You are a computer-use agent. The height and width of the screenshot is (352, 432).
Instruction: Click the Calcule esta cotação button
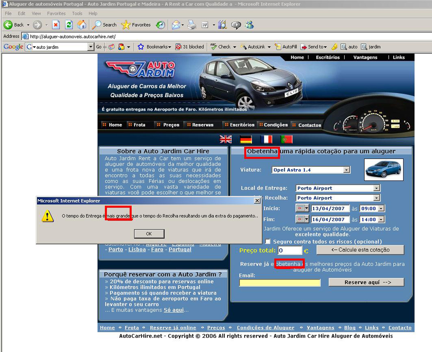(x=360, y=250)
